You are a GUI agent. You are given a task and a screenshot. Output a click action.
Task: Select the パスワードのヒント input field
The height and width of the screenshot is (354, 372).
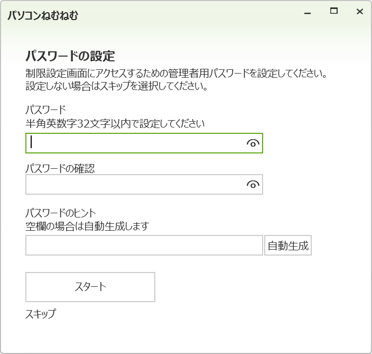pos(144,246)
